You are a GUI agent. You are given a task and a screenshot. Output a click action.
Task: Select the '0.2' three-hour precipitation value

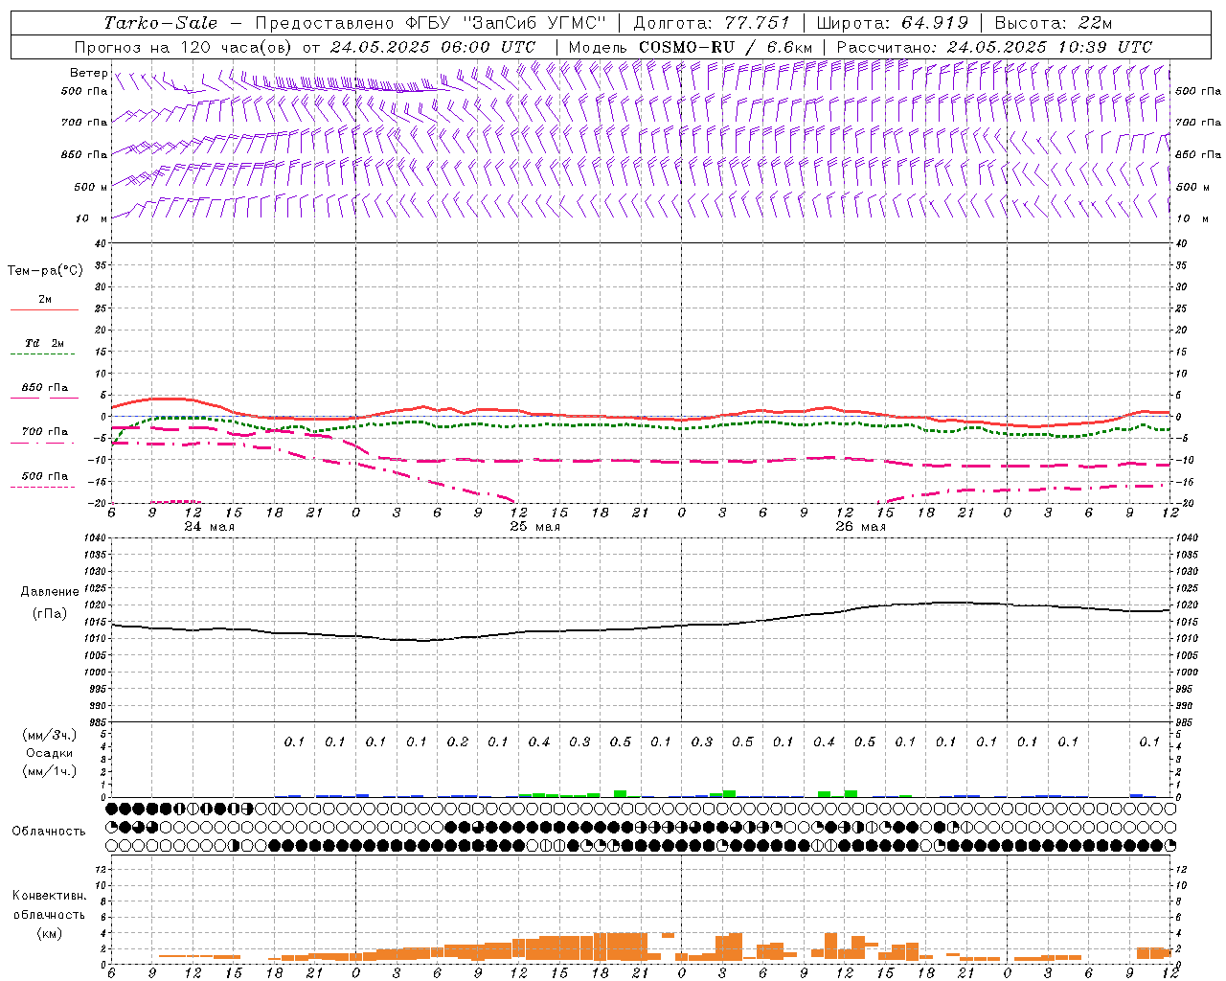point(458,741)
